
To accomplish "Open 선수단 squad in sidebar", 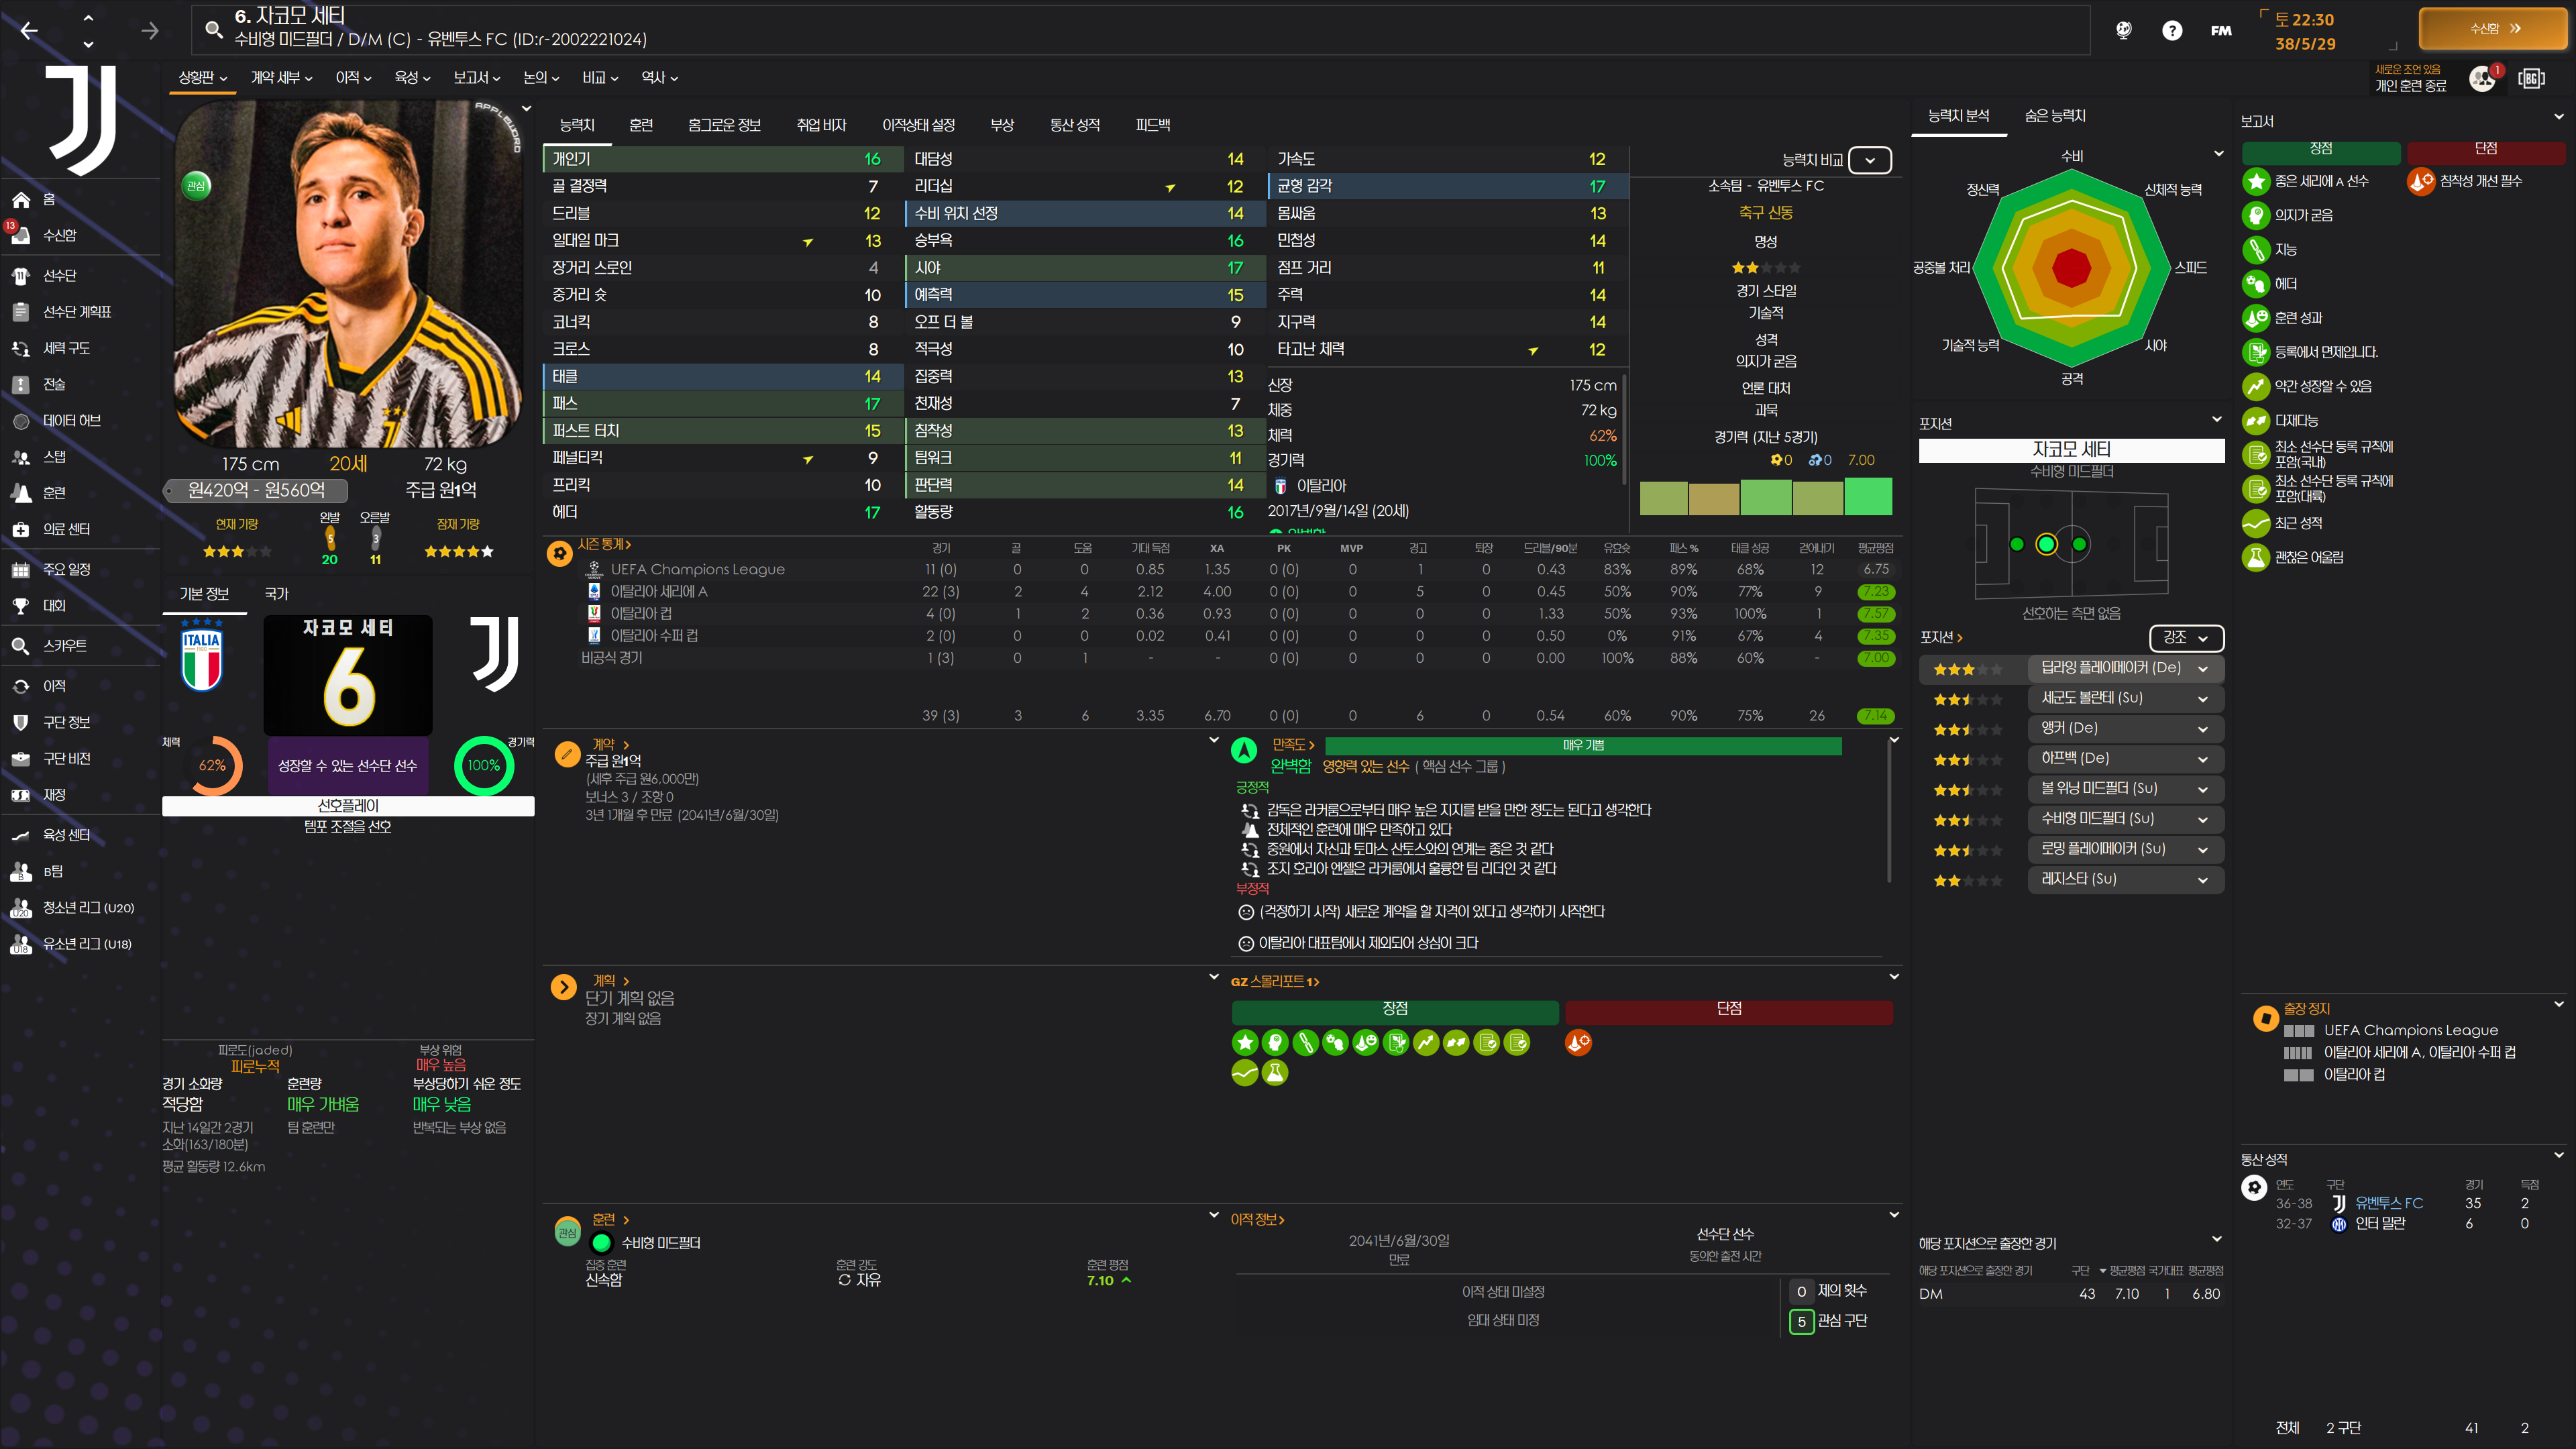I will tap(59, 276).
